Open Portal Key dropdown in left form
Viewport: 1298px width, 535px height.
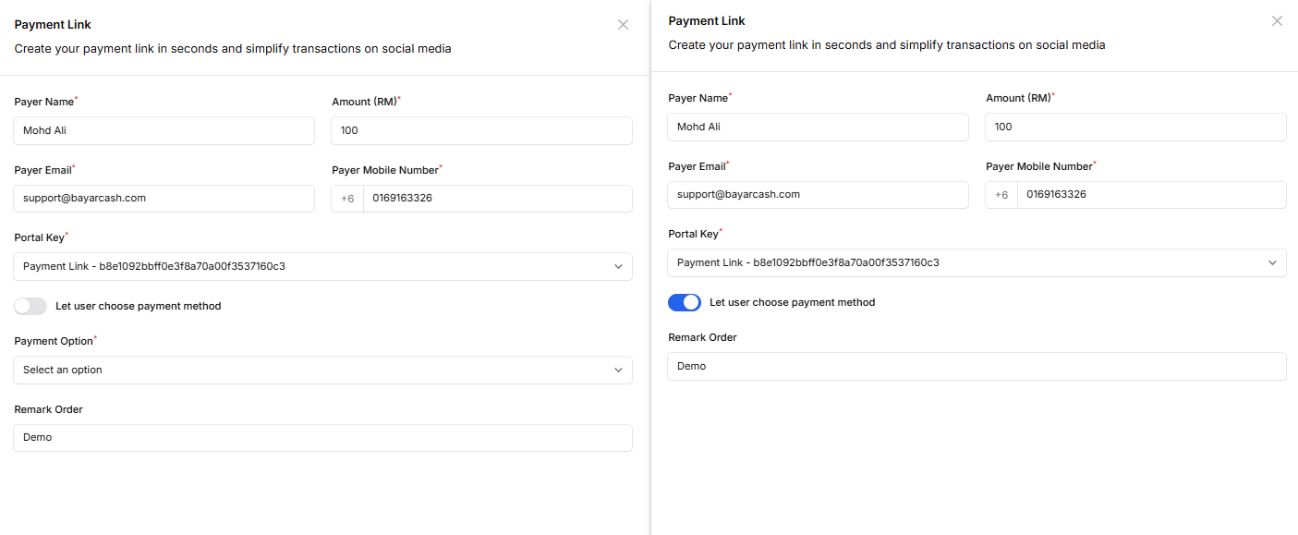click(323, 266)
